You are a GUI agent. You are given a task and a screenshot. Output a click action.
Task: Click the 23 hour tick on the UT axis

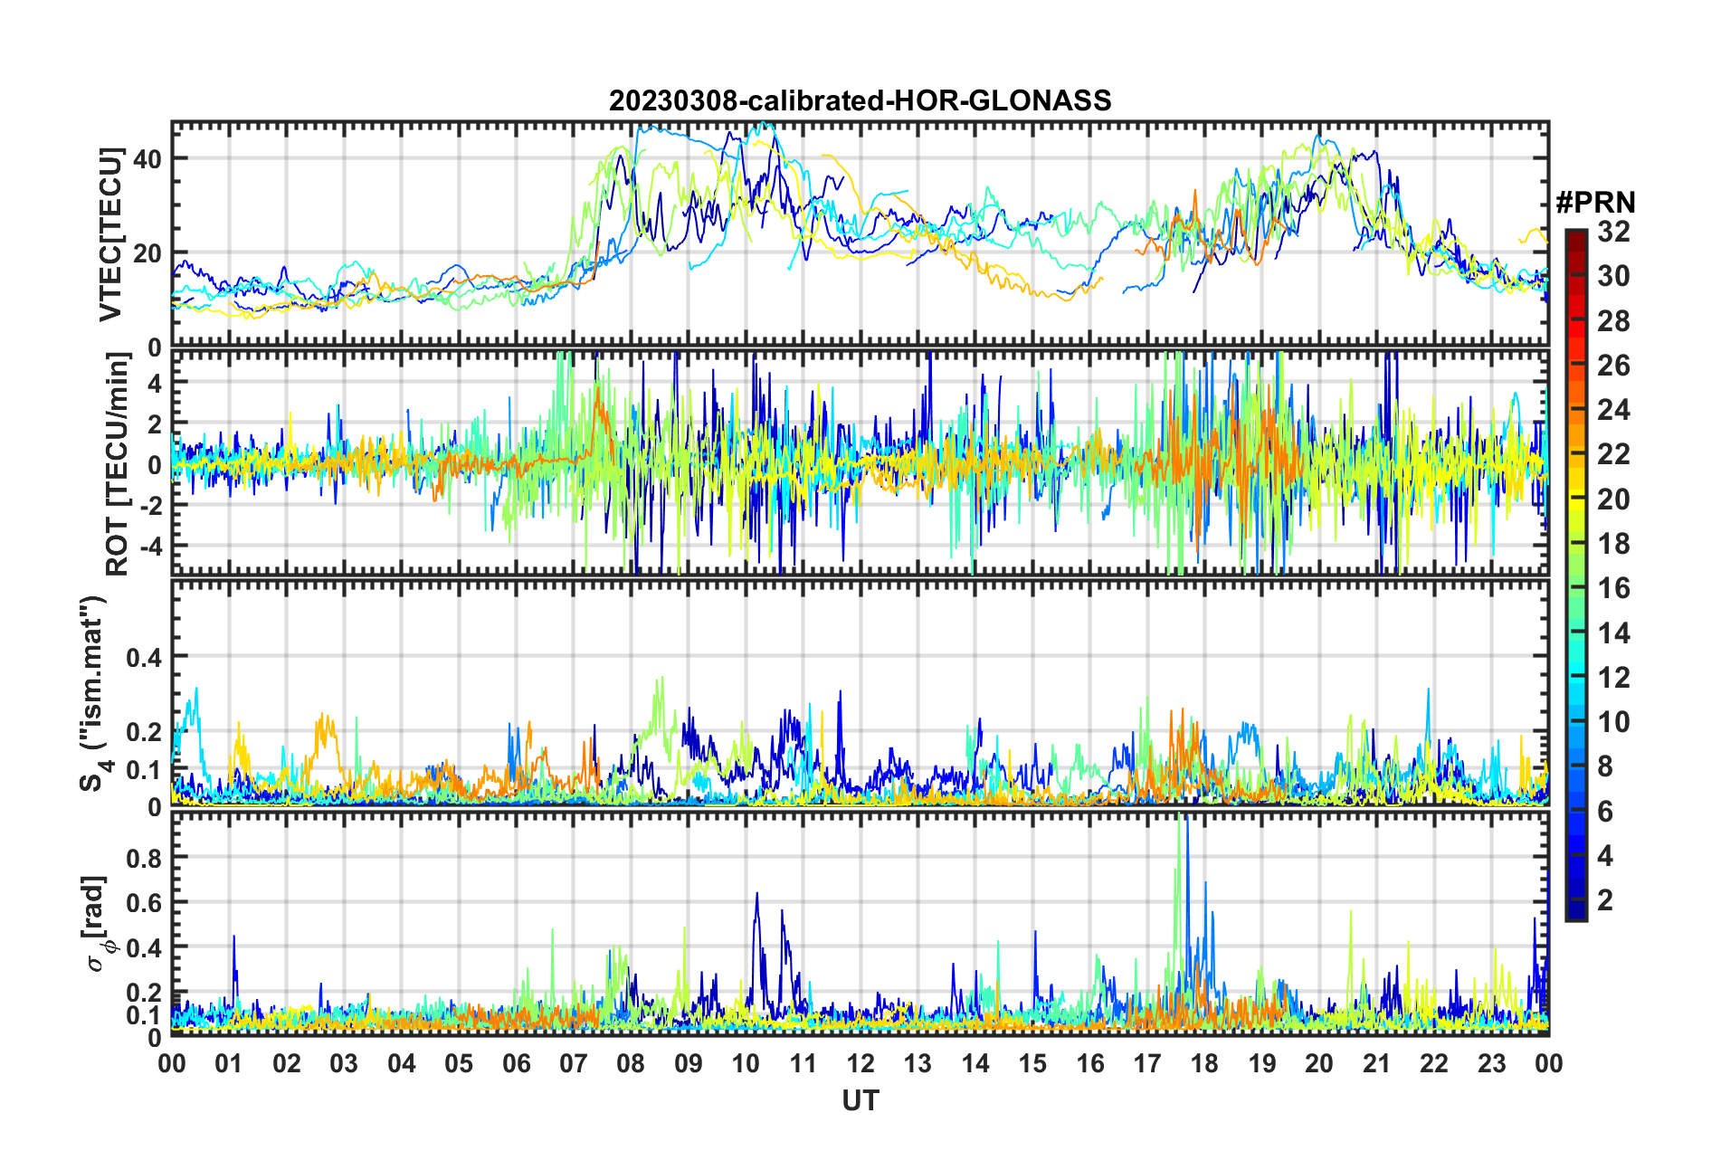click(1491, 1063)
